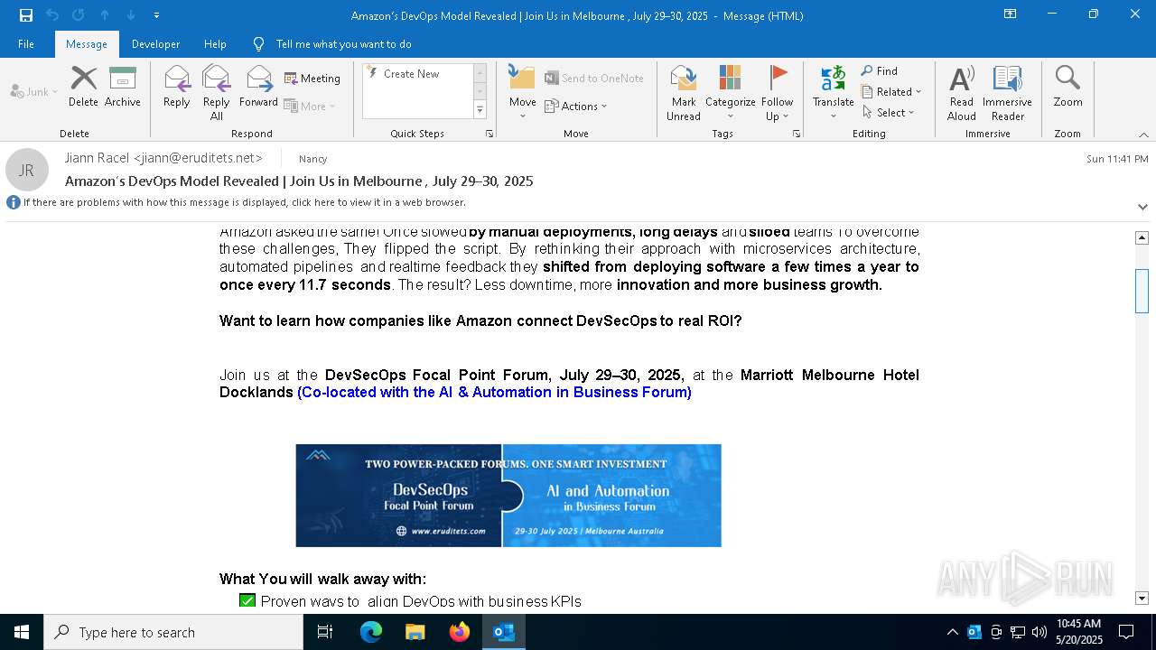Open the Related dropdown
Screen dimensions: 1156x650
[x=891, y=91]
